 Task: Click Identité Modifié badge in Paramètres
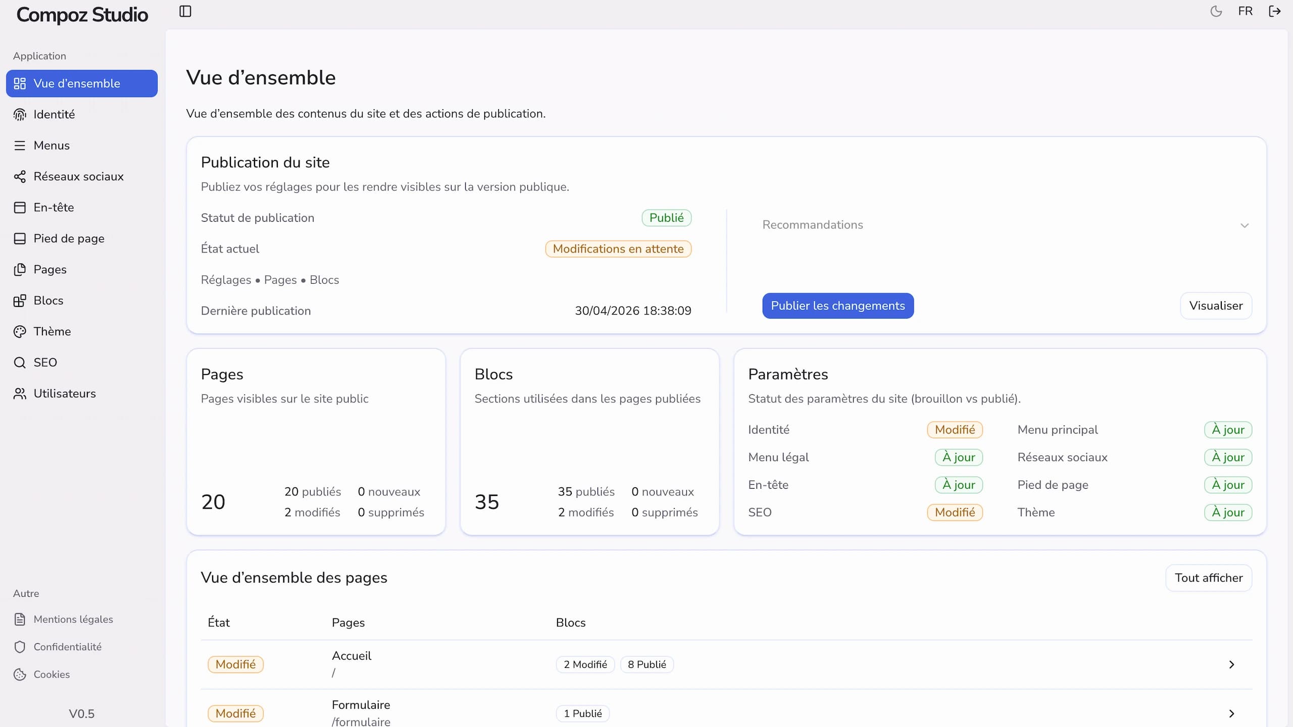pos(955,430)
